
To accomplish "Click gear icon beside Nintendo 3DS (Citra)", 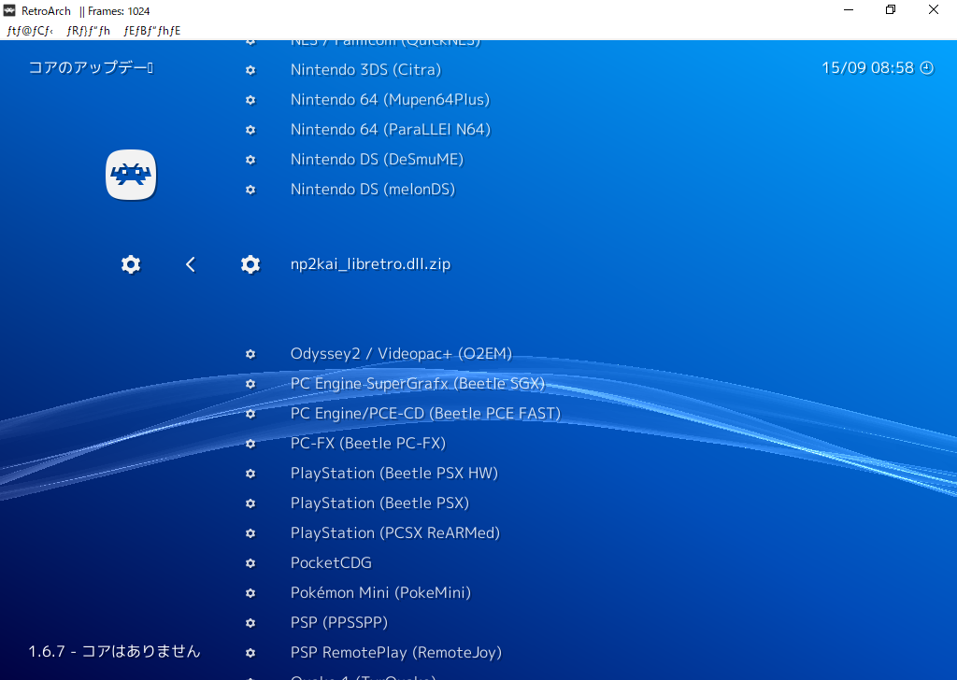I will (x=250, y=70).
